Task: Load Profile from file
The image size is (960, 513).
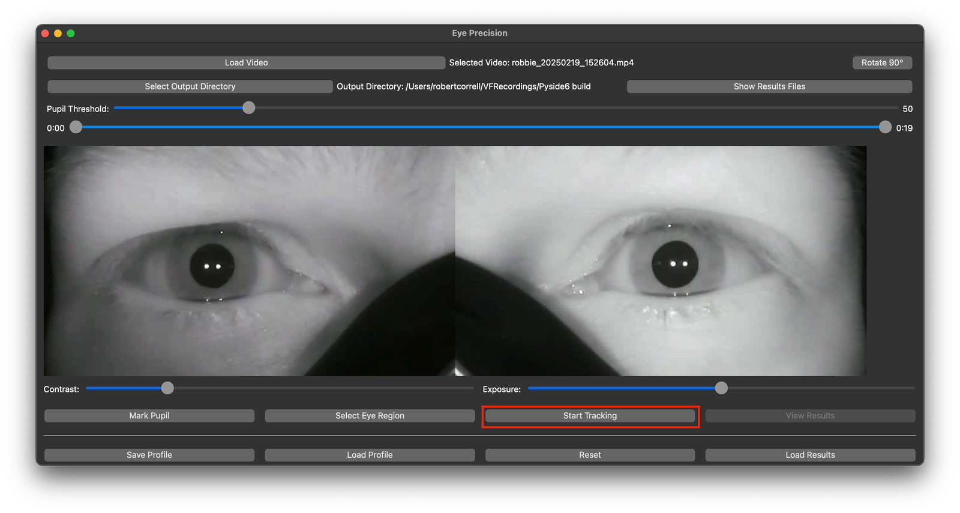Action: [370, 455]
